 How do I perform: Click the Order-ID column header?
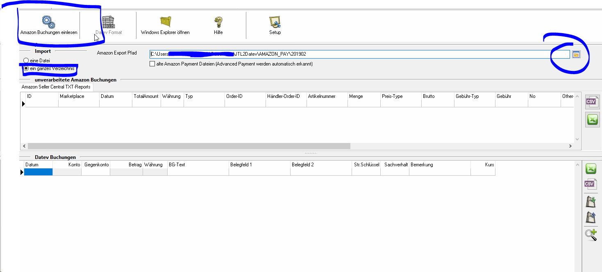point(245,96)
